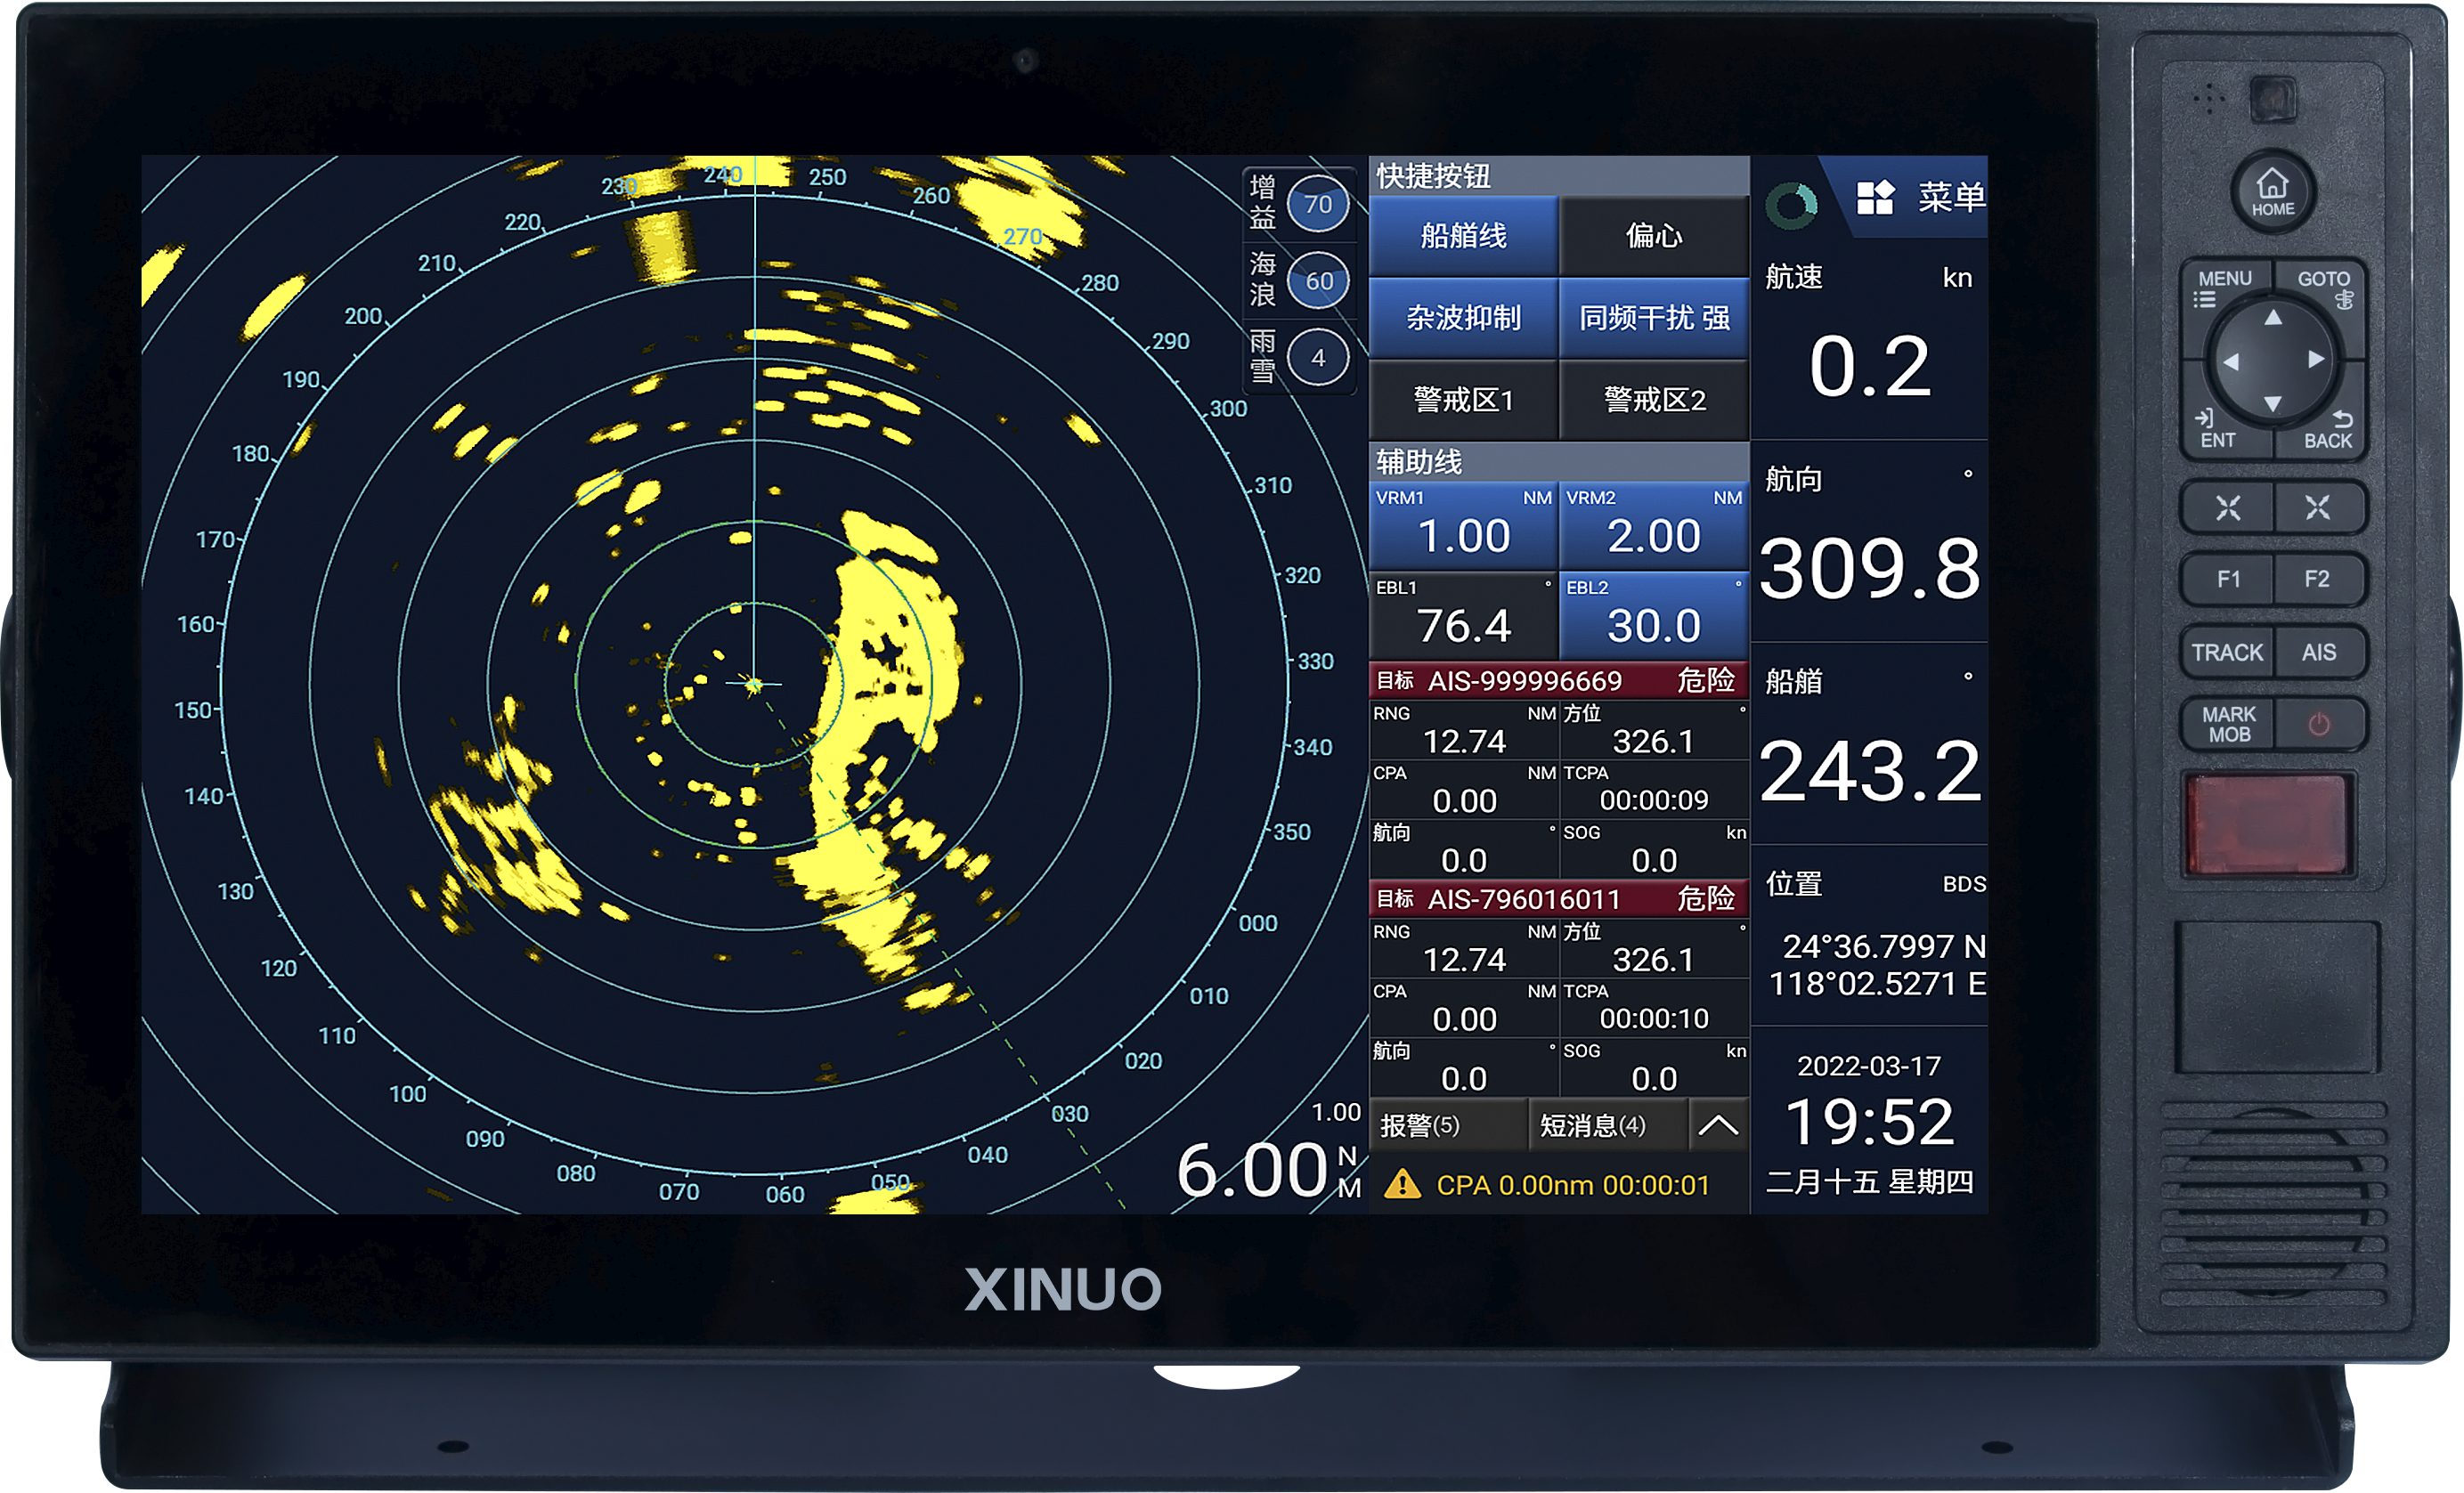
Task: Adjust the 雨雪 rain dial showing 4
Action: pyautogui.click(x=1318, y=357)
